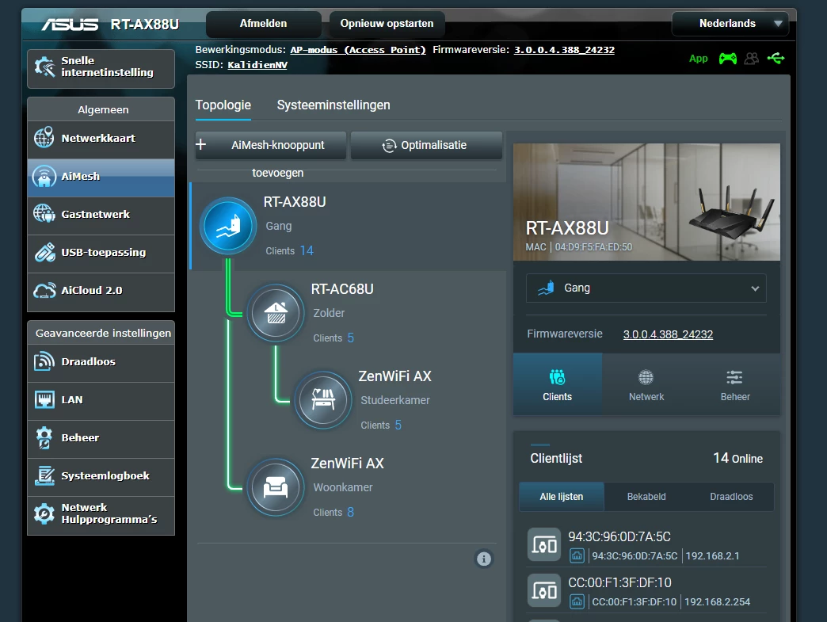Click the RT-AX88U Clients count 14
Viewport: 827px width, 622px height.
point(307,250)
